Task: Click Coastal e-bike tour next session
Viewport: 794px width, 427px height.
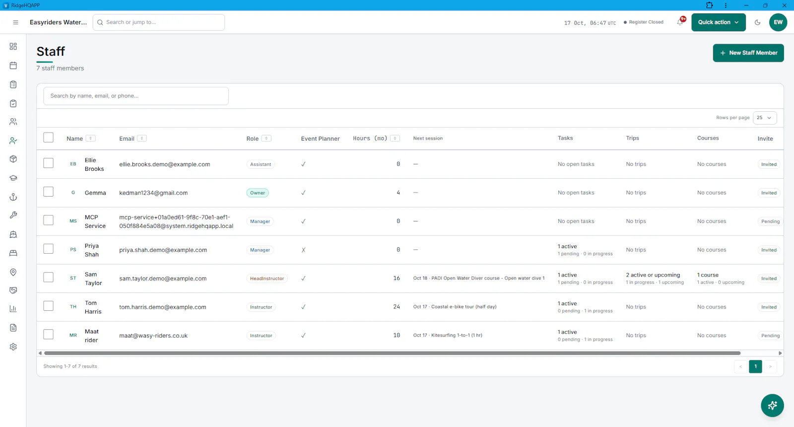Action: click(455, 307)
